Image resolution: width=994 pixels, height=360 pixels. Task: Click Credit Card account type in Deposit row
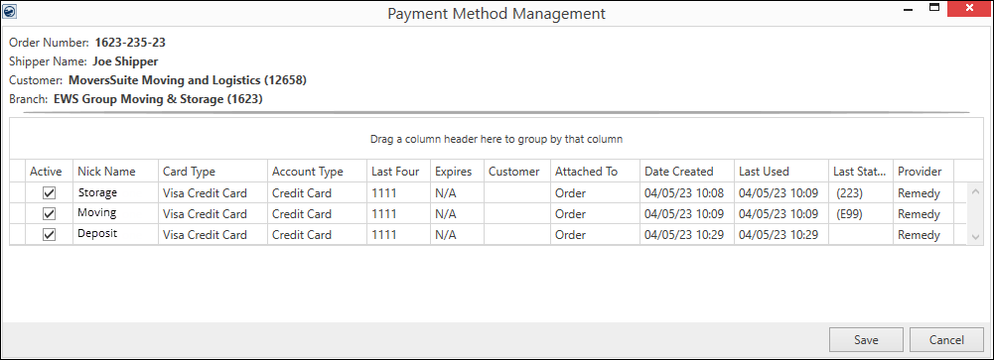point(302,235)
